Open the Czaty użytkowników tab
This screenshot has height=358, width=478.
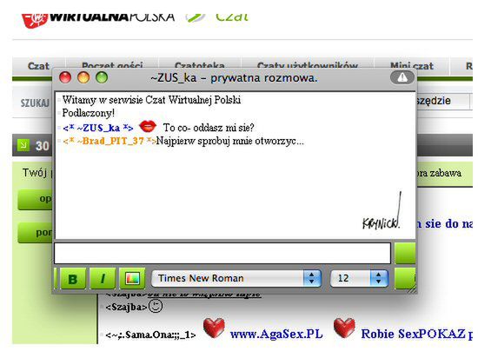(x=308, y=66)
